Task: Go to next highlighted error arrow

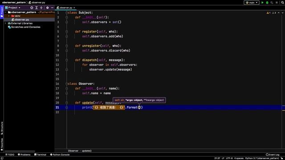Action: (x=282, y=13)
